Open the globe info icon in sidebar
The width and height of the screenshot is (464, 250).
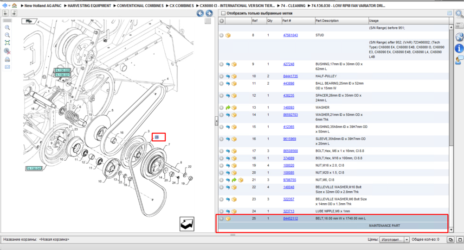[459, 37]
